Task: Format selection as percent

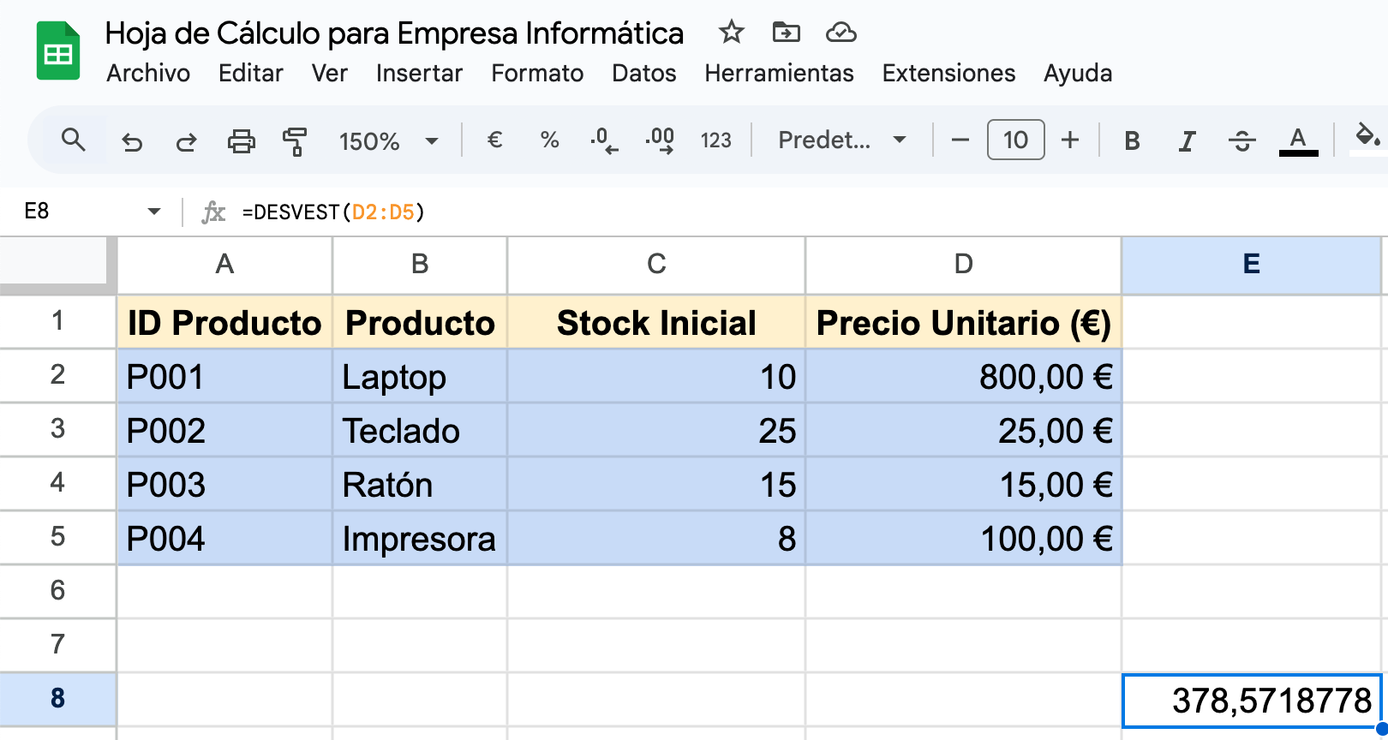Action: tap(549, 140)
